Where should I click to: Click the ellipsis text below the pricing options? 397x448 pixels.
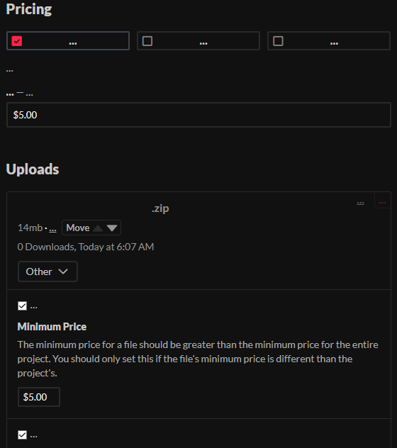[x=10, y=71]
